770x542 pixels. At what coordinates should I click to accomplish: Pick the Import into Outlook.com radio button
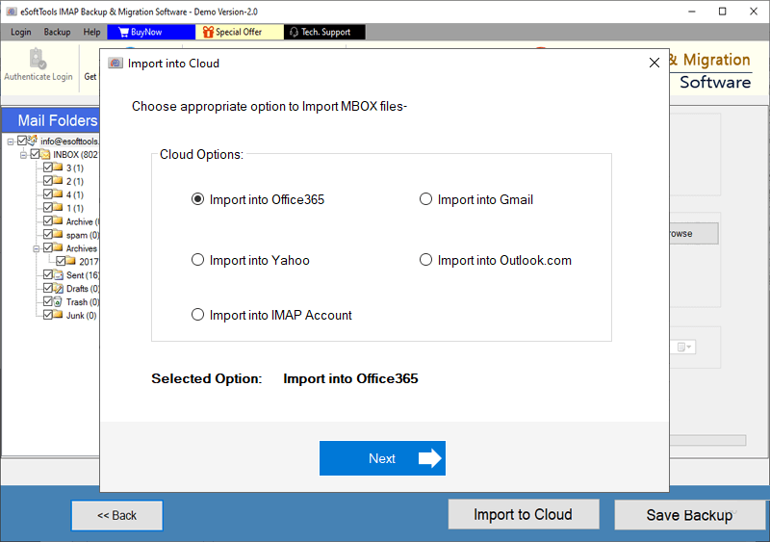point(425,260)
